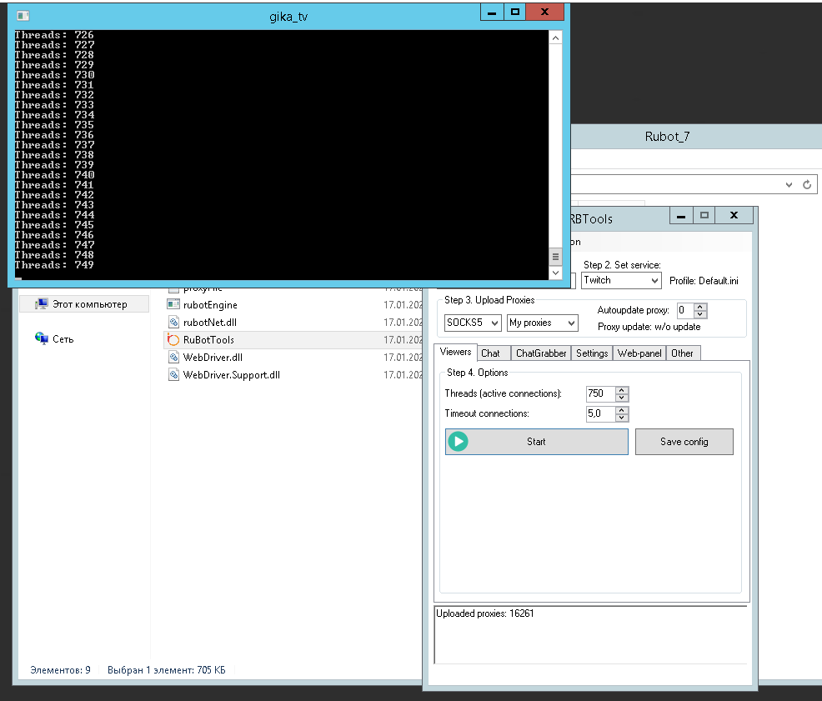Switch to the Chat tab
The width and height of the screenshot is (822, 701).
[490, 353]
